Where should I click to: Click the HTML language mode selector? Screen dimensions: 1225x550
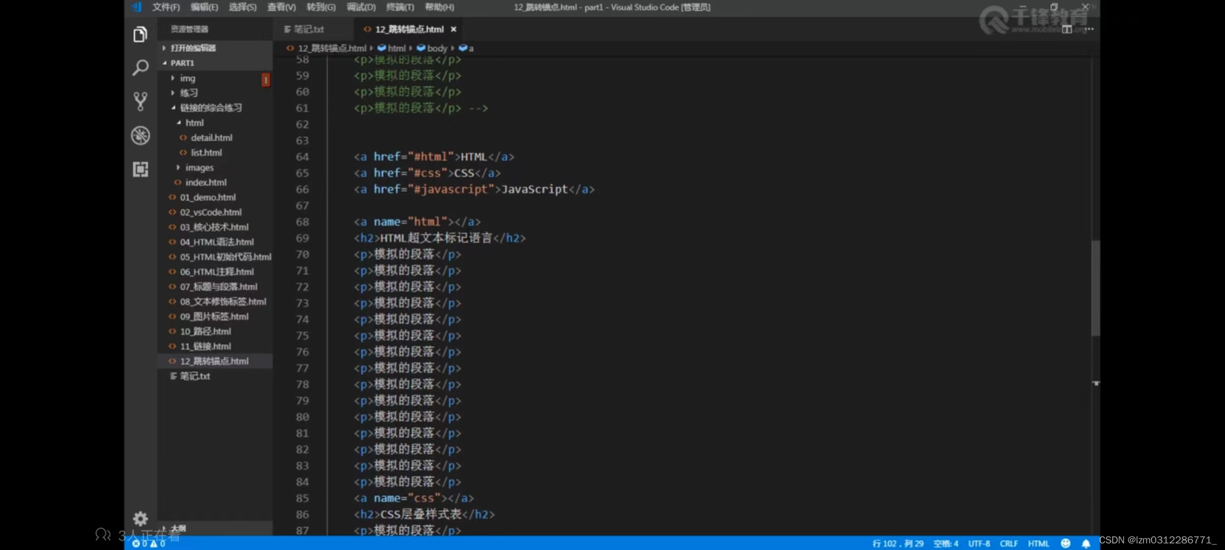click(1038, 543)
